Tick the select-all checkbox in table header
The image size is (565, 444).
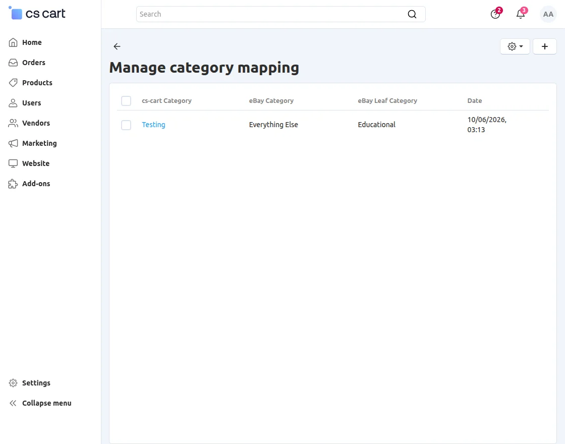(126, 100)
